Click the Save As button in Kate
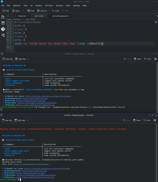The height and width of the screenshot is (182, 158). tap(42, 11)
